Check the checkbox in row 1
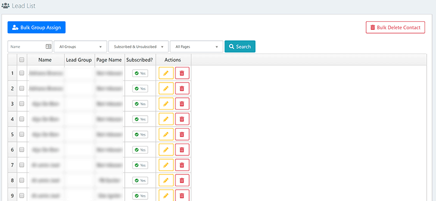Screen dimensions: 436x201 22,73
